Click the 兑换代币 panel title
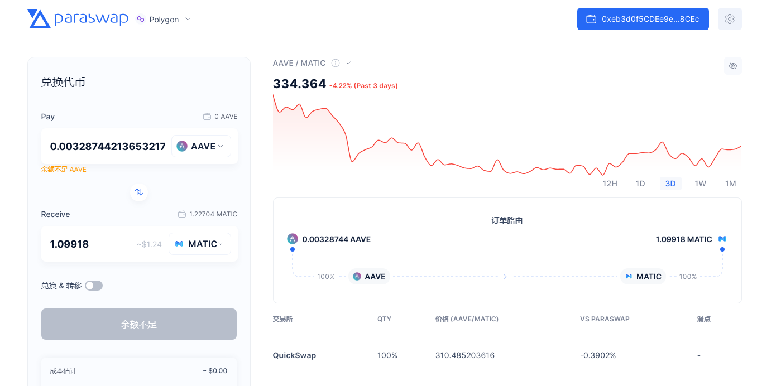This screenshot has width=781, height=386. [63, 82]
